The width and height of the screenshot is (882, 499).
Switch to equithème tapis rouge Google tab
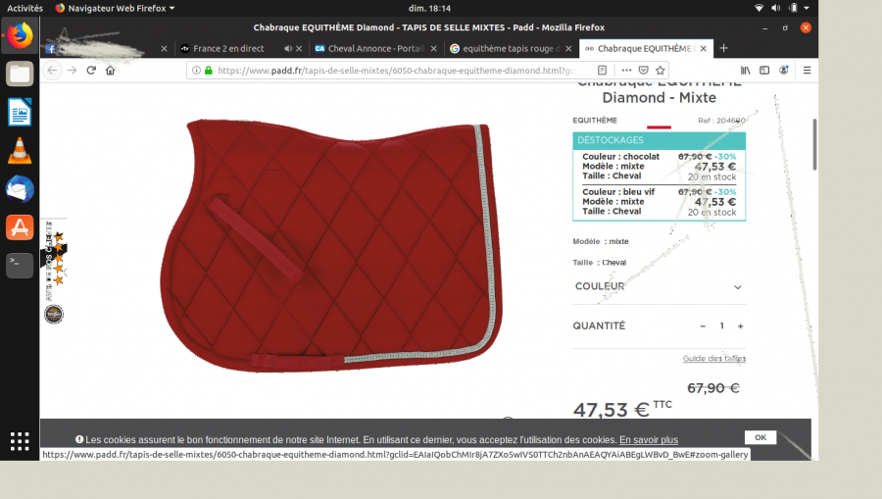click(x=510, y=48)
